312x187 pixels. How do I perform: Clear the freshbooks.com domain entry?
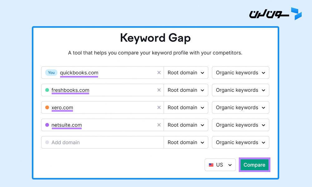click(159, 90)
